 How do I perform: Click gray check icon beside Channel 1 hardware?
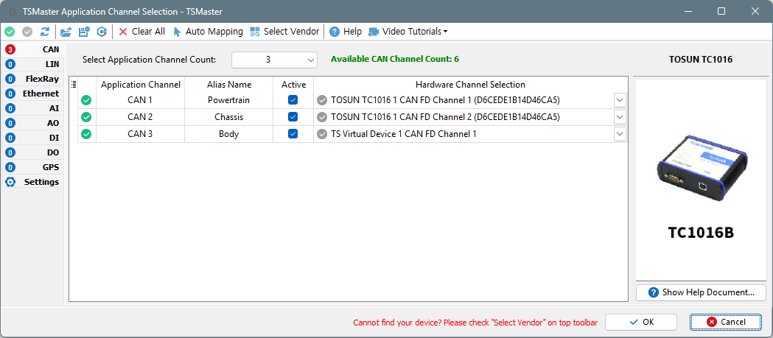click(323, 100)
